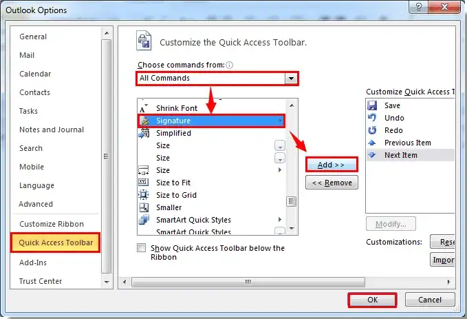Click the Previous Item up-arrow icon
Screen dimensions: 467x319
[371, 143]
